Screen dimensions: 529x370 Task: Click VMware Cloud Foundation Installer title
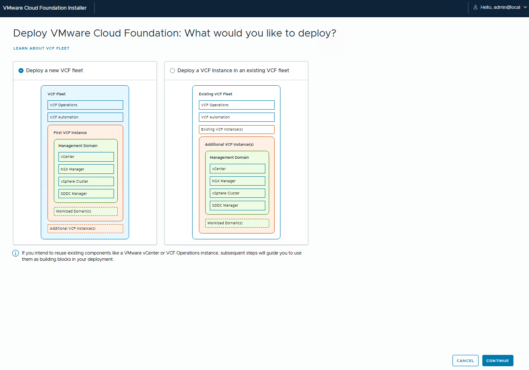pyautogui.click(x=45, y=8)
